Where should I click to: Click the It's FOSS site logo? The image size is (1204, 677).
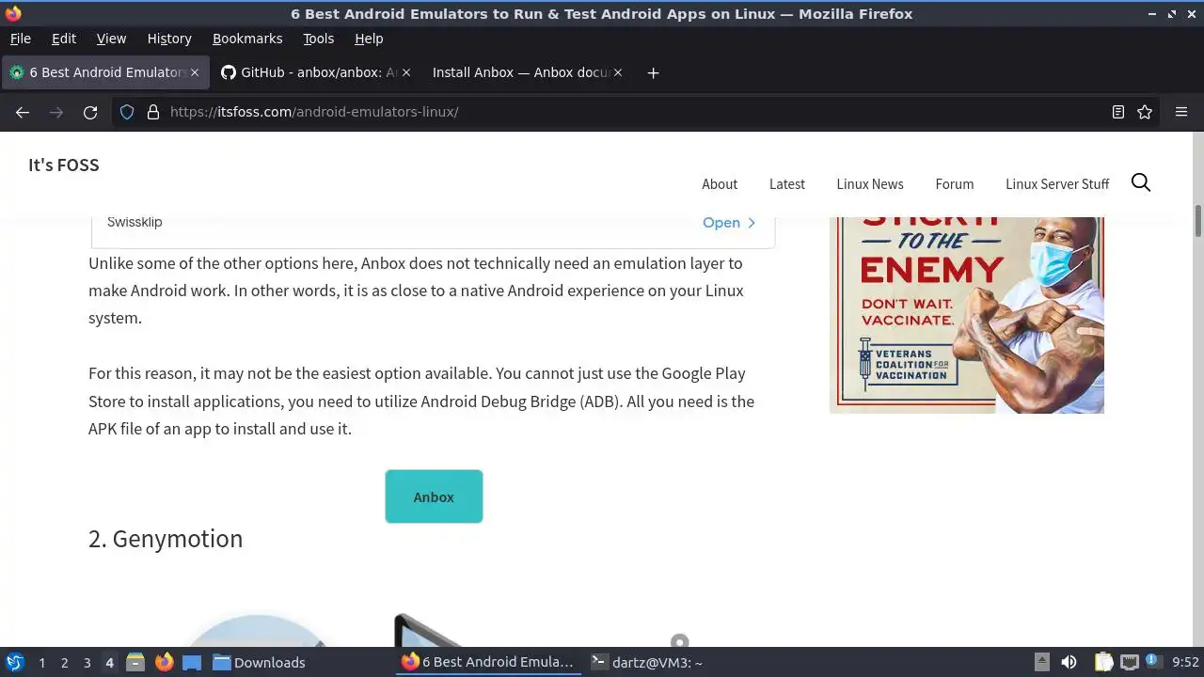click(64, 165)
